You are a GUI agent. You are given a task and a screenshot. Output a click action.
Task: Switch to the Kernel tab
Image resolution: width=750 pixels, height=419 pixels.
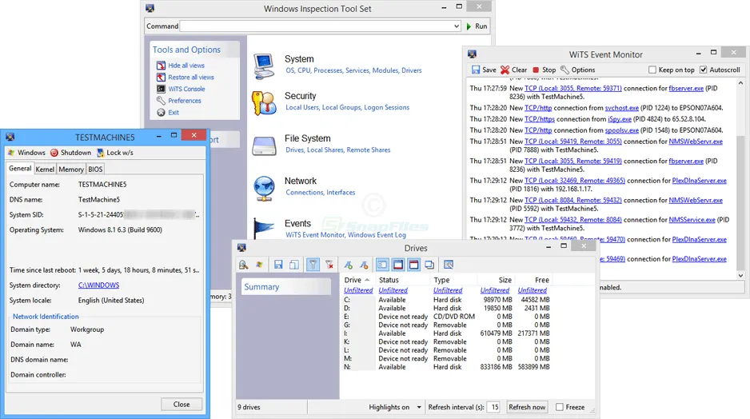[45, 170]
